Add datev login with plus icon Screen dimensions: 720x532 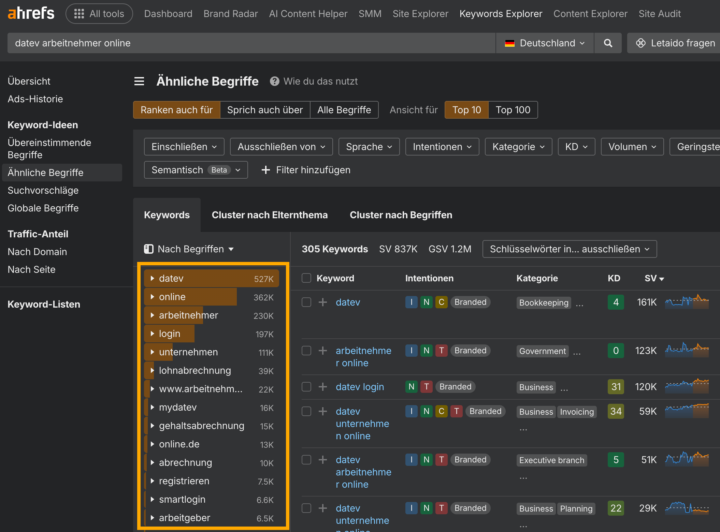click(323, 387)
